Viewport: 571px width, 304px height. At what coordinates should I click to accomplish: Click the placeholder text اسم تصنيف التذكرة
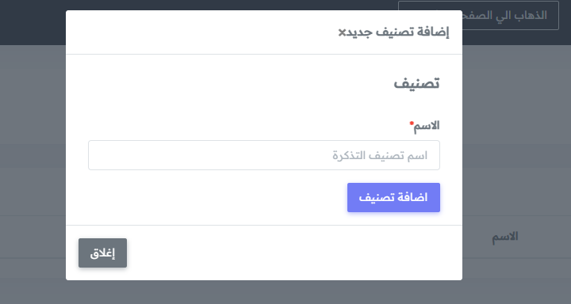(380, 156)
